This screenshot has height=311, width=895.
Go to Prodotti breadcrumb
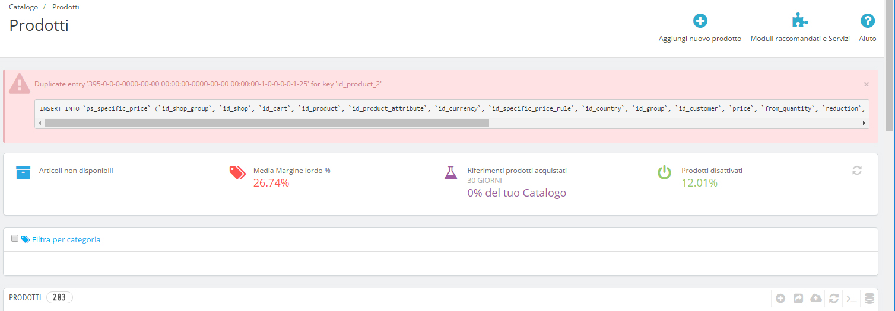pyautogui.click(x=66, y=7)
